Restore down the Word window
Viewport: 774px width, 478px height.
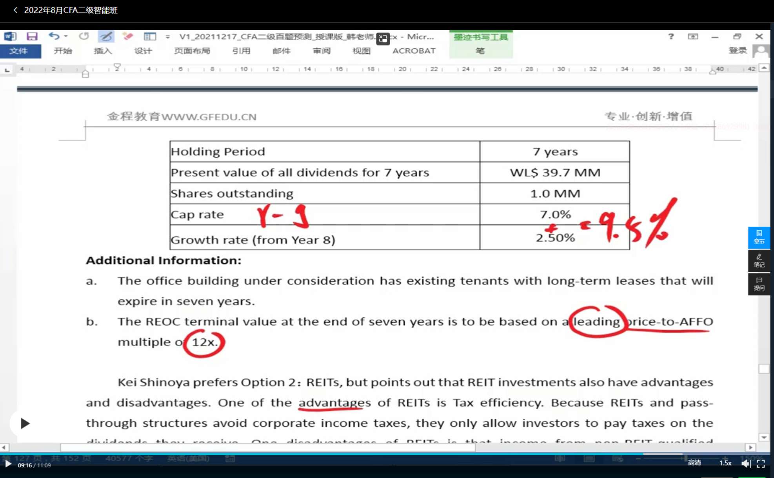tap(737, 36)
